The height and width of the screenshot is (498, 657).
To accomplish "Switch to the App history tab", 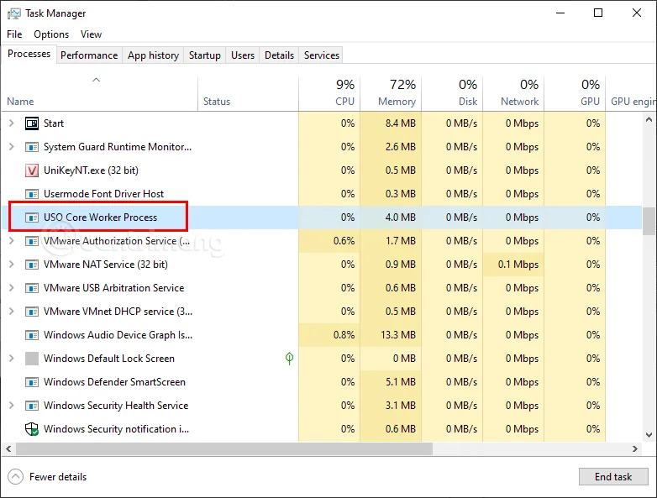I will click(x=153, y=55).
